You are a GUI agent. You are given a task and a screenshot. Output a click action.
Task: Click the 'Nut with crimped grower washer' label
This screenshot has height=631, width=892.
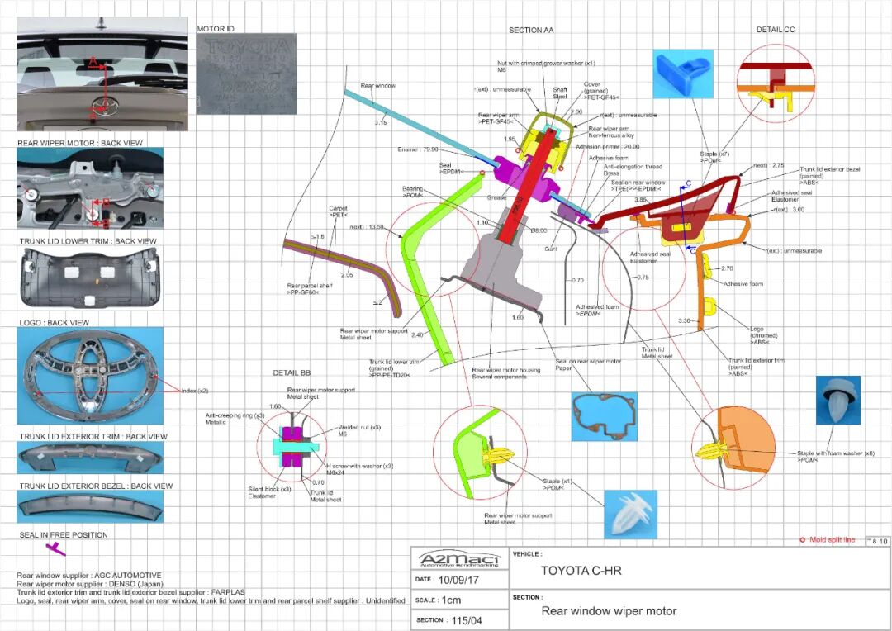(546, 67)
